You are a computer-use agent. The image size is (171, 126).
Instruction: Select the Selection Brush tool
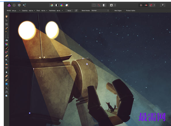pos(6,28)
